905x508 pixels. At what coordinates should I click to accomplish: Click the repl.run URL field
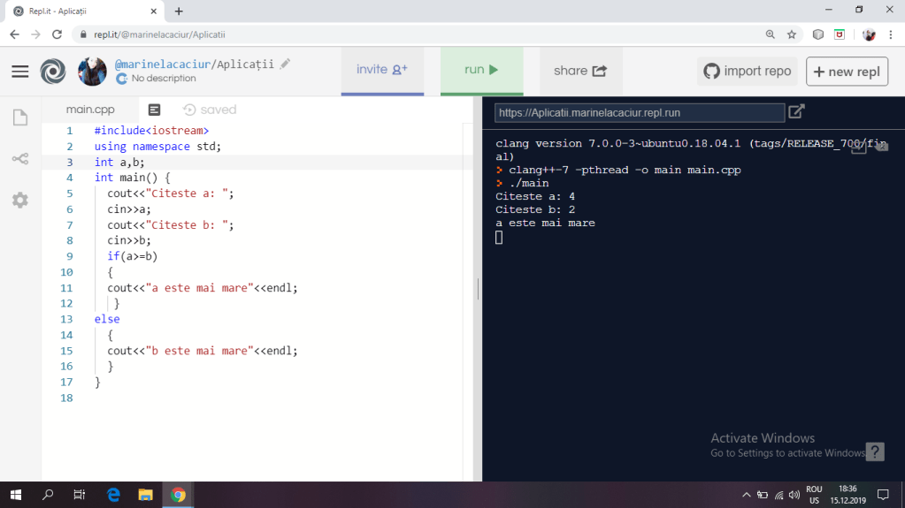click(x=639, y=113)
